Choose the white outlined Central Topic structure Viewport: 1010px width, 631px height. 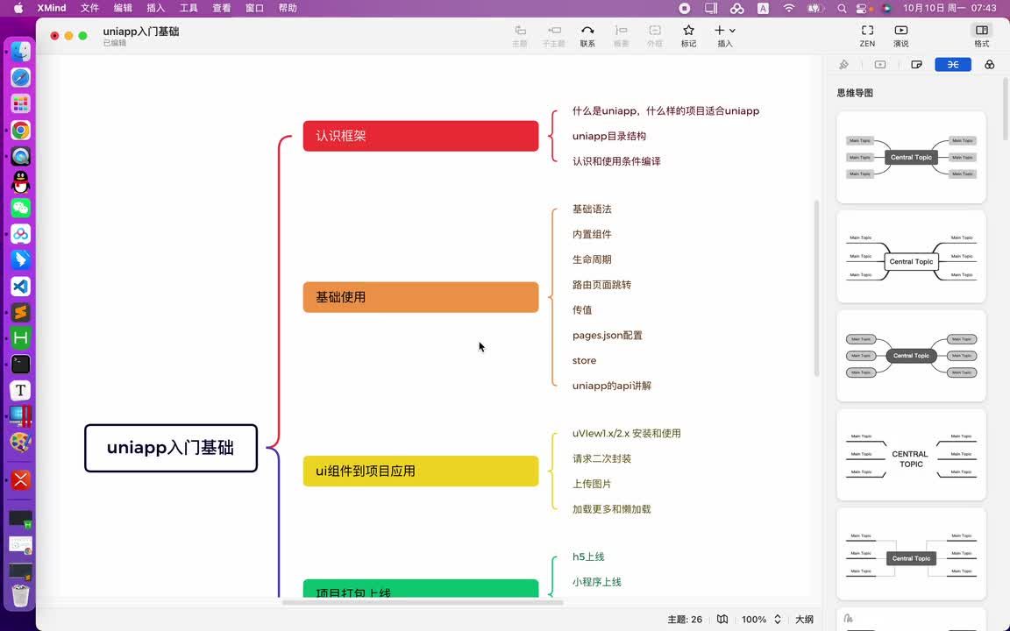pyautogui.click(x=911, y=256)
